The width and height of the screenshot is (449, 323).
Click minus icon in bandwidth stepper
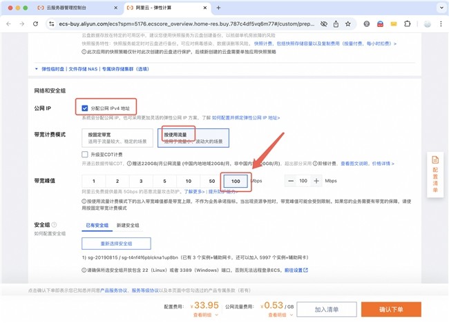pyautogui.click(x=290, y=180)
